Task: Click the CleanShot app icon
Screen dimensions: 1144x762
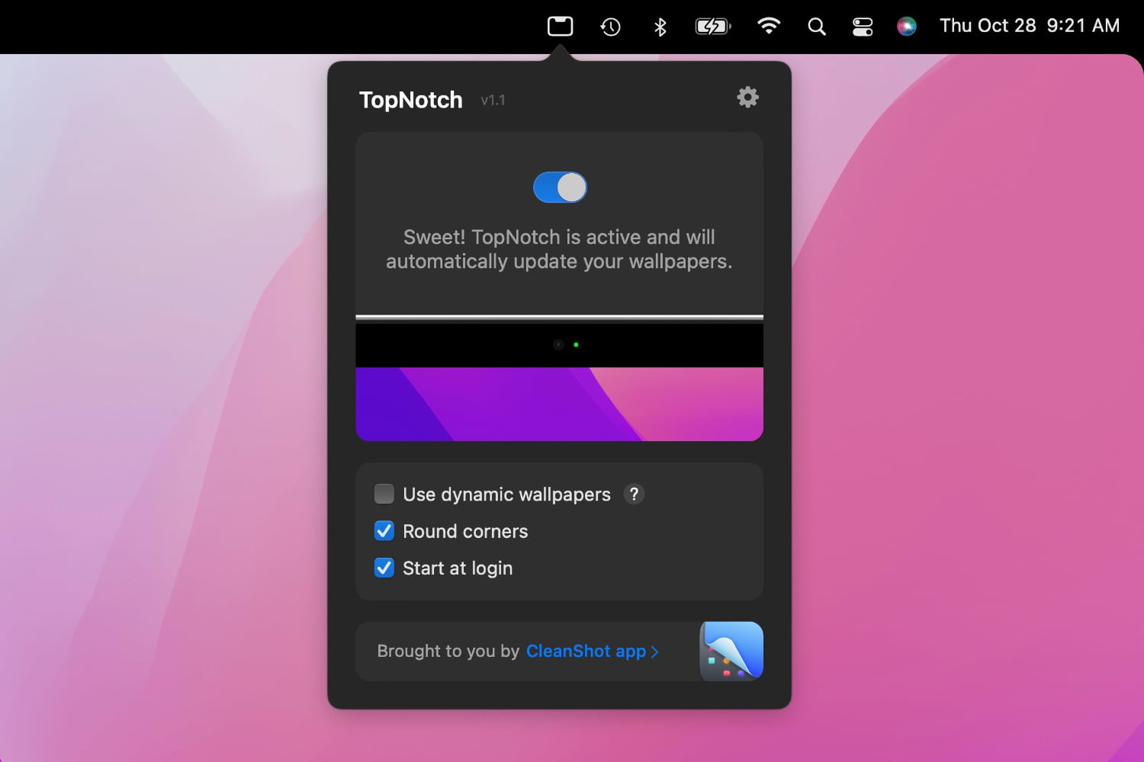Action: click(730, 651)
